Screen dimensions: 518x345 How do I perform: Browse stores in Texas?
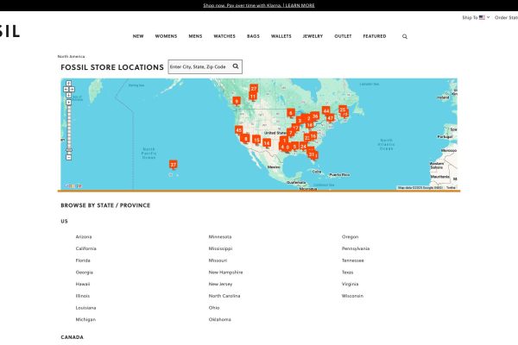tap(347, 273)
